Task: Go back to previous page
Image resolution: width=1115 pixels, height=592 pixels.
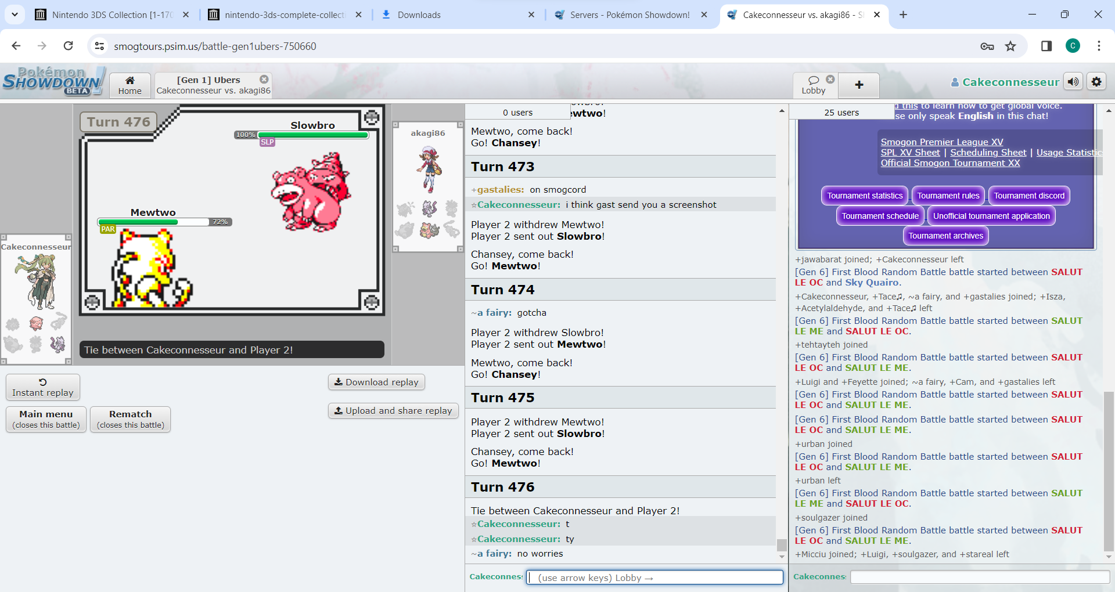Action: [16, 46]
